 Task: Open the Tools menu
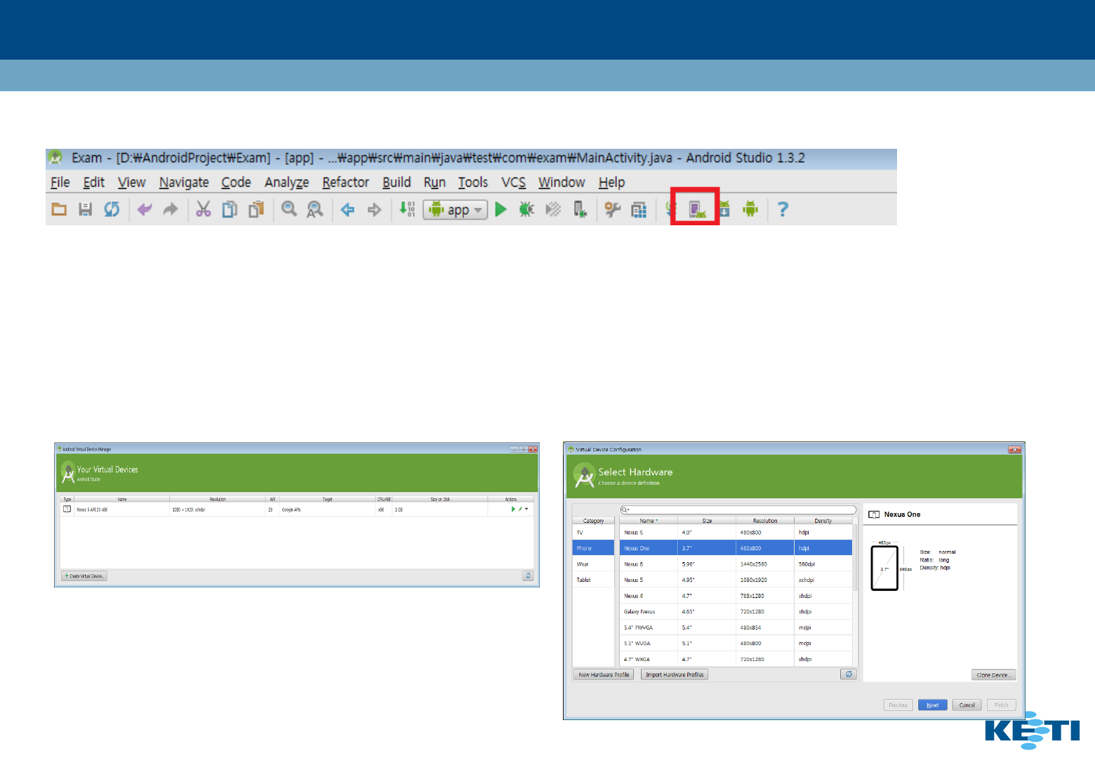point(473,182)
